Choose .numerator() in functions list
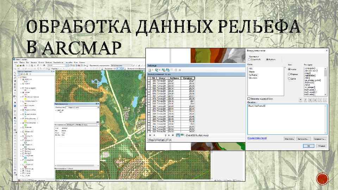This screenshot has width=338, height=190. (x=311, y=75)
